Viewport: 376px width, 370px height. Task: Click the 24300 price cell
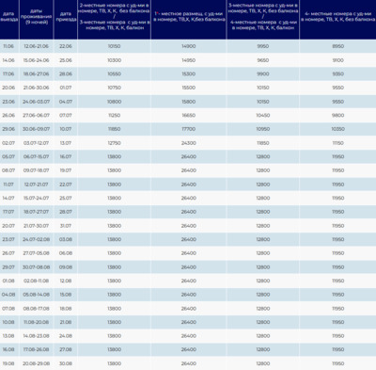189,143
